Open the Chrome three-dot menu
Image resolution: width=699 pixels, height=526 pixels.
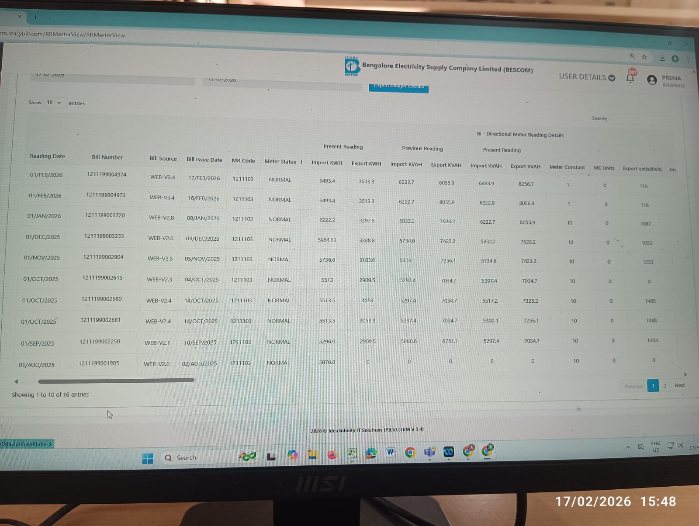pos(688,59)
